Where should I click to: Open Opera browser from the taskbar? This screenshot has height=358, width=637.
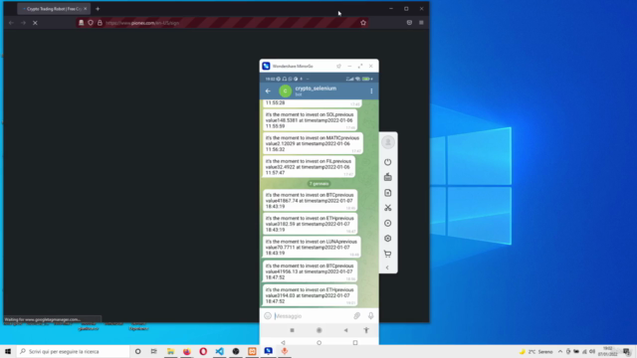(203, 351)
